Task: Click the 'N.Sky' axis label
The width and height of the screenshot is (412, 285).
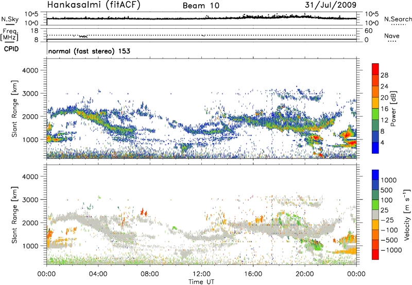Action: click(10, 19)
